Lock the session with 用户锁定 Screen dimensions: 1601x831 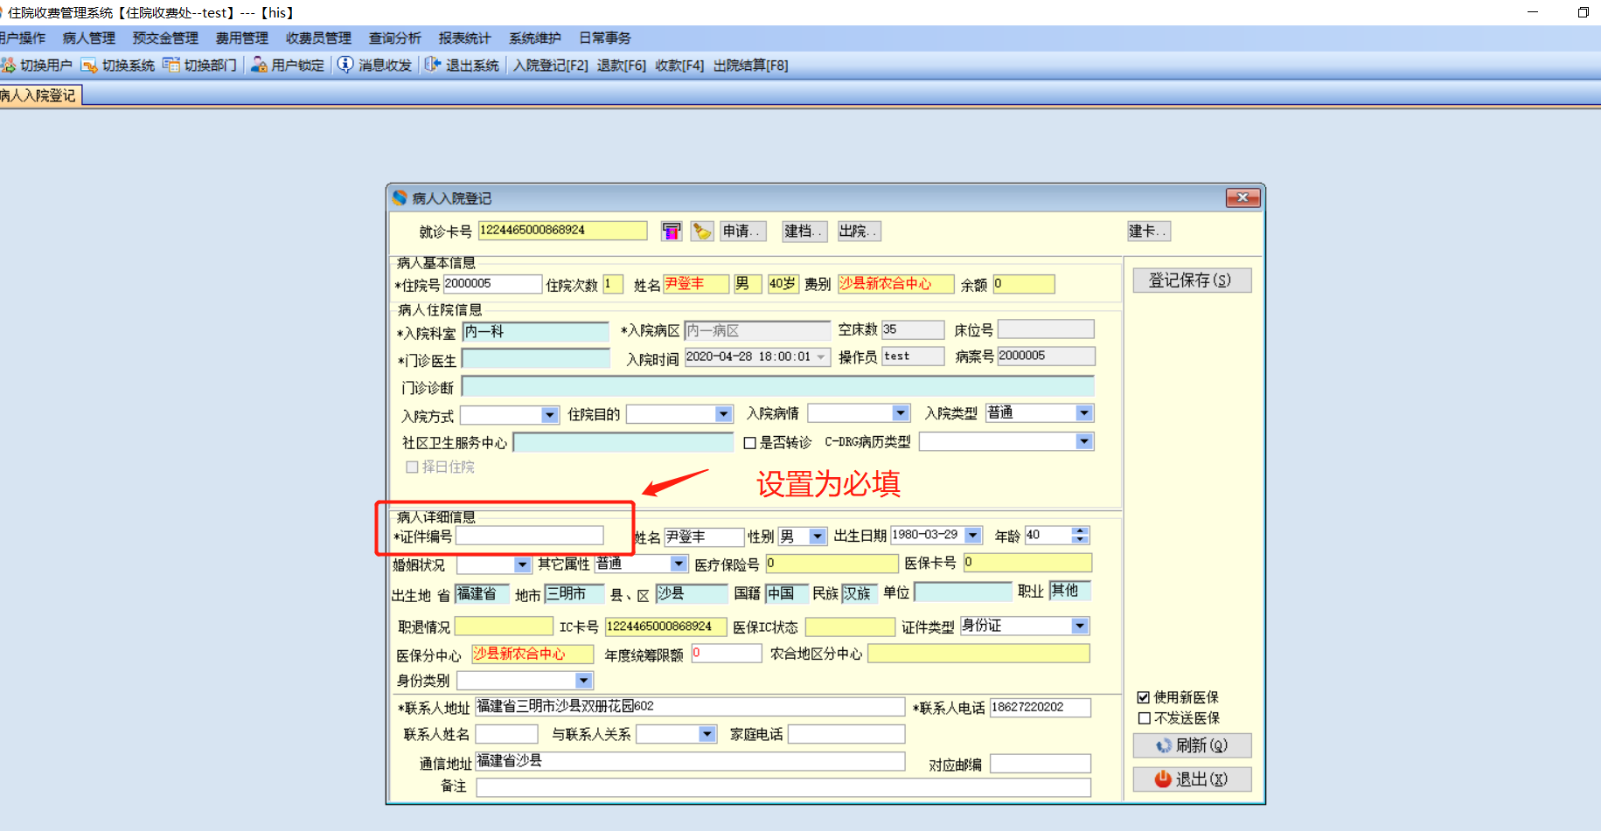tap(288, 65)
